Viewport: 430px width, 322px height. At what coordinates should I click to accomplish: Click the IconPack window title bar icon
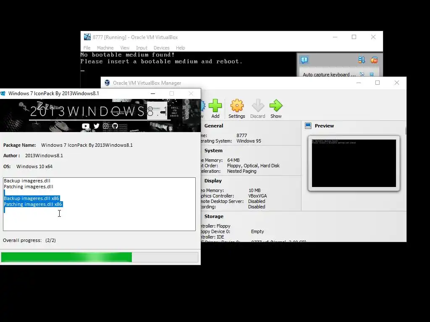click(x=3, y=93)
